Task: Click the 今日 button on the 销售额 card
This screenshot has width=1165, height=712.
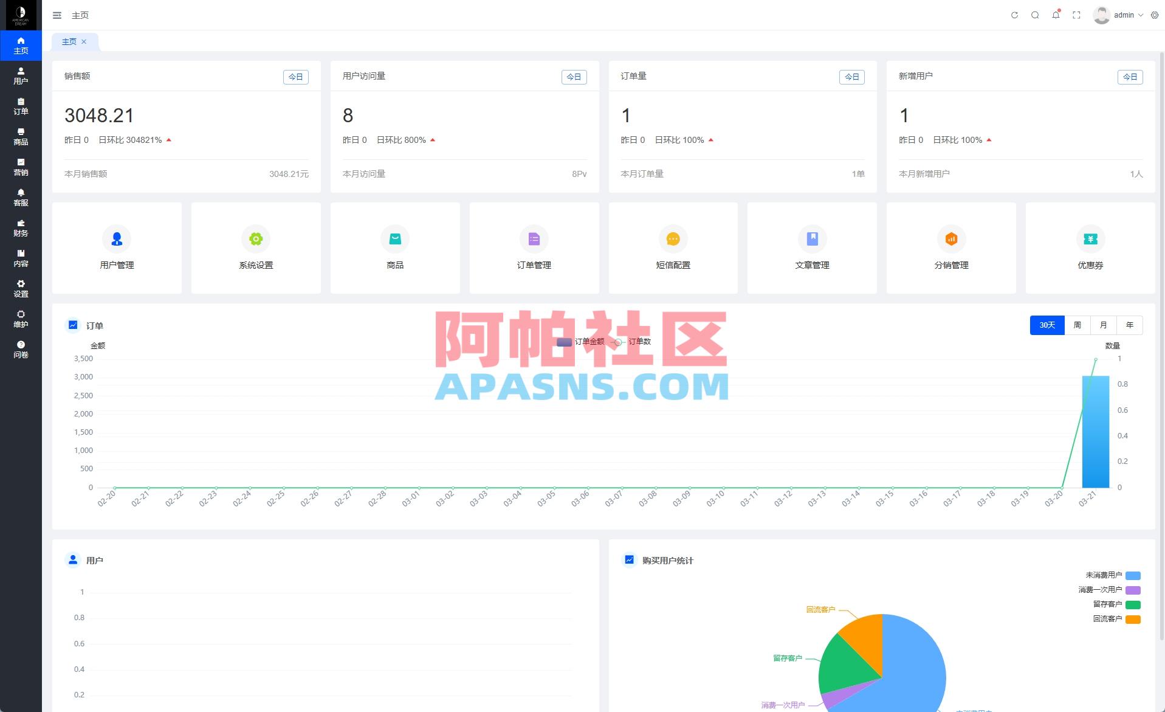Action: [x=295, y=77]
